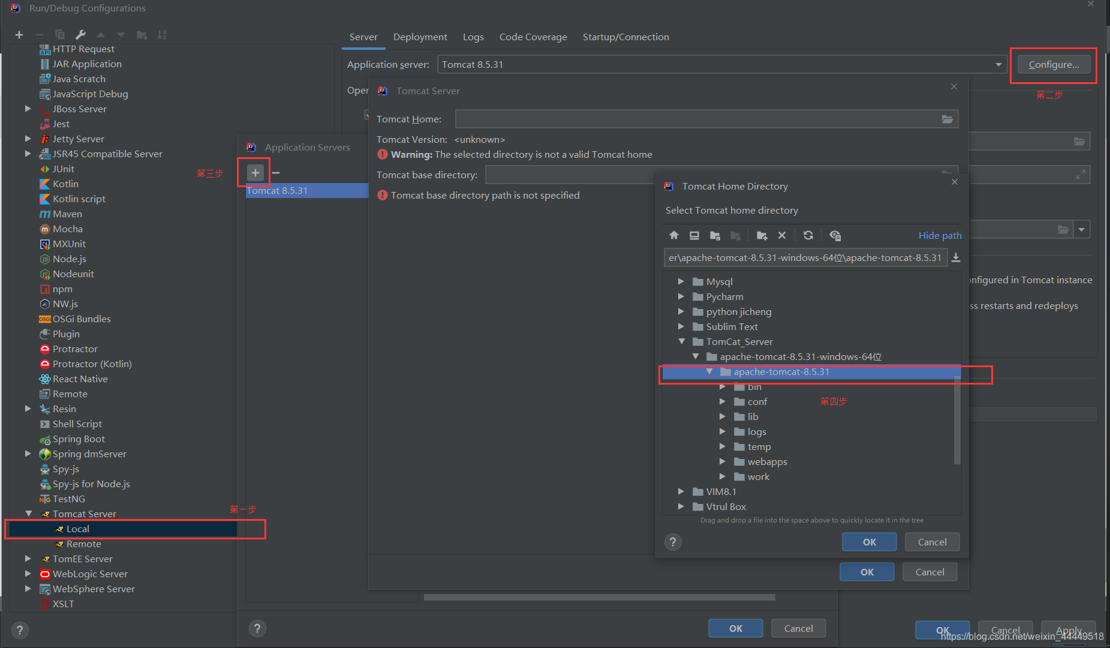
Task: Click the vertical scrollbar in directory tree
Action: tap(957, 420)
